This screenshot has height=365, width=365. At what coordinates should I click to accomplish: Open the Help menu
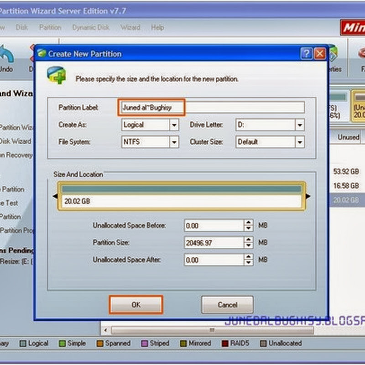[157, 27]
